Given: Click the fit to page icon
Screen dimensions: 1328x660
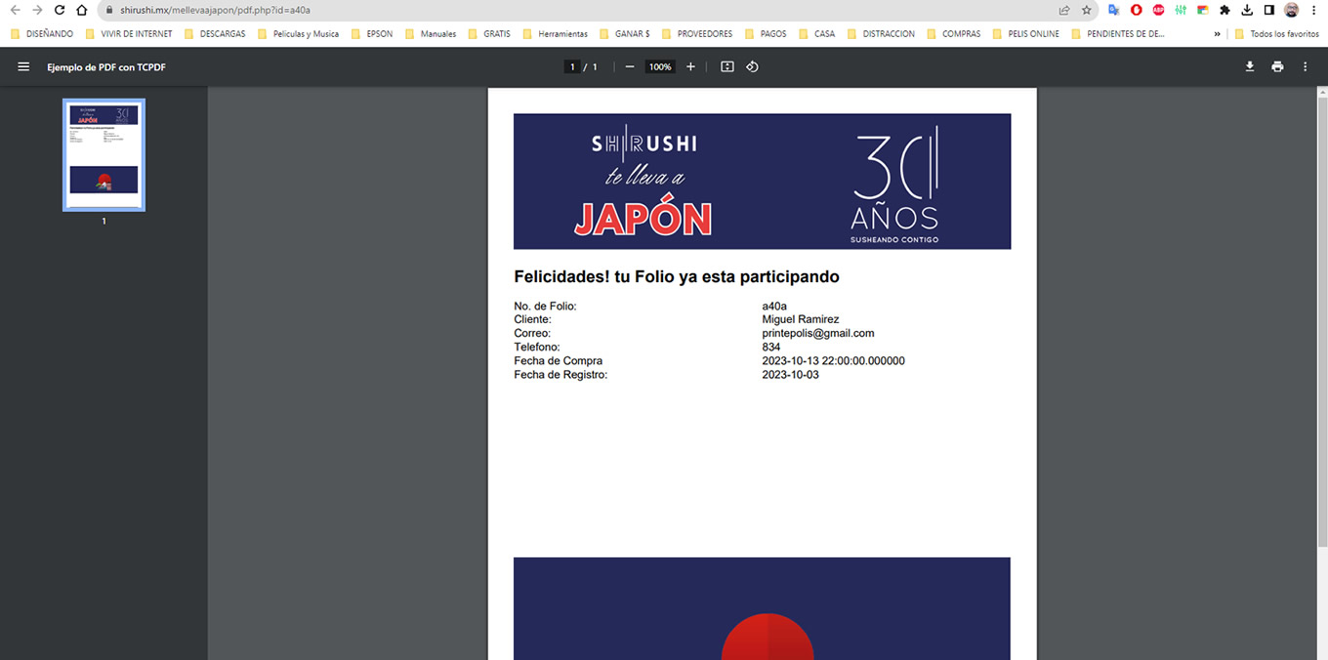Looking at the screenshot, I should (726, 66).
